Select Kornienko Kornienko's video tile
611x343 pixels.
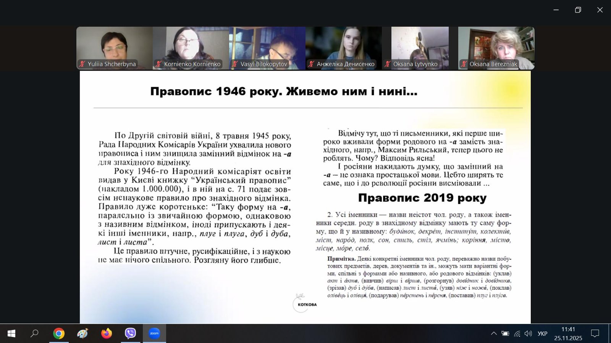(191, 46)
